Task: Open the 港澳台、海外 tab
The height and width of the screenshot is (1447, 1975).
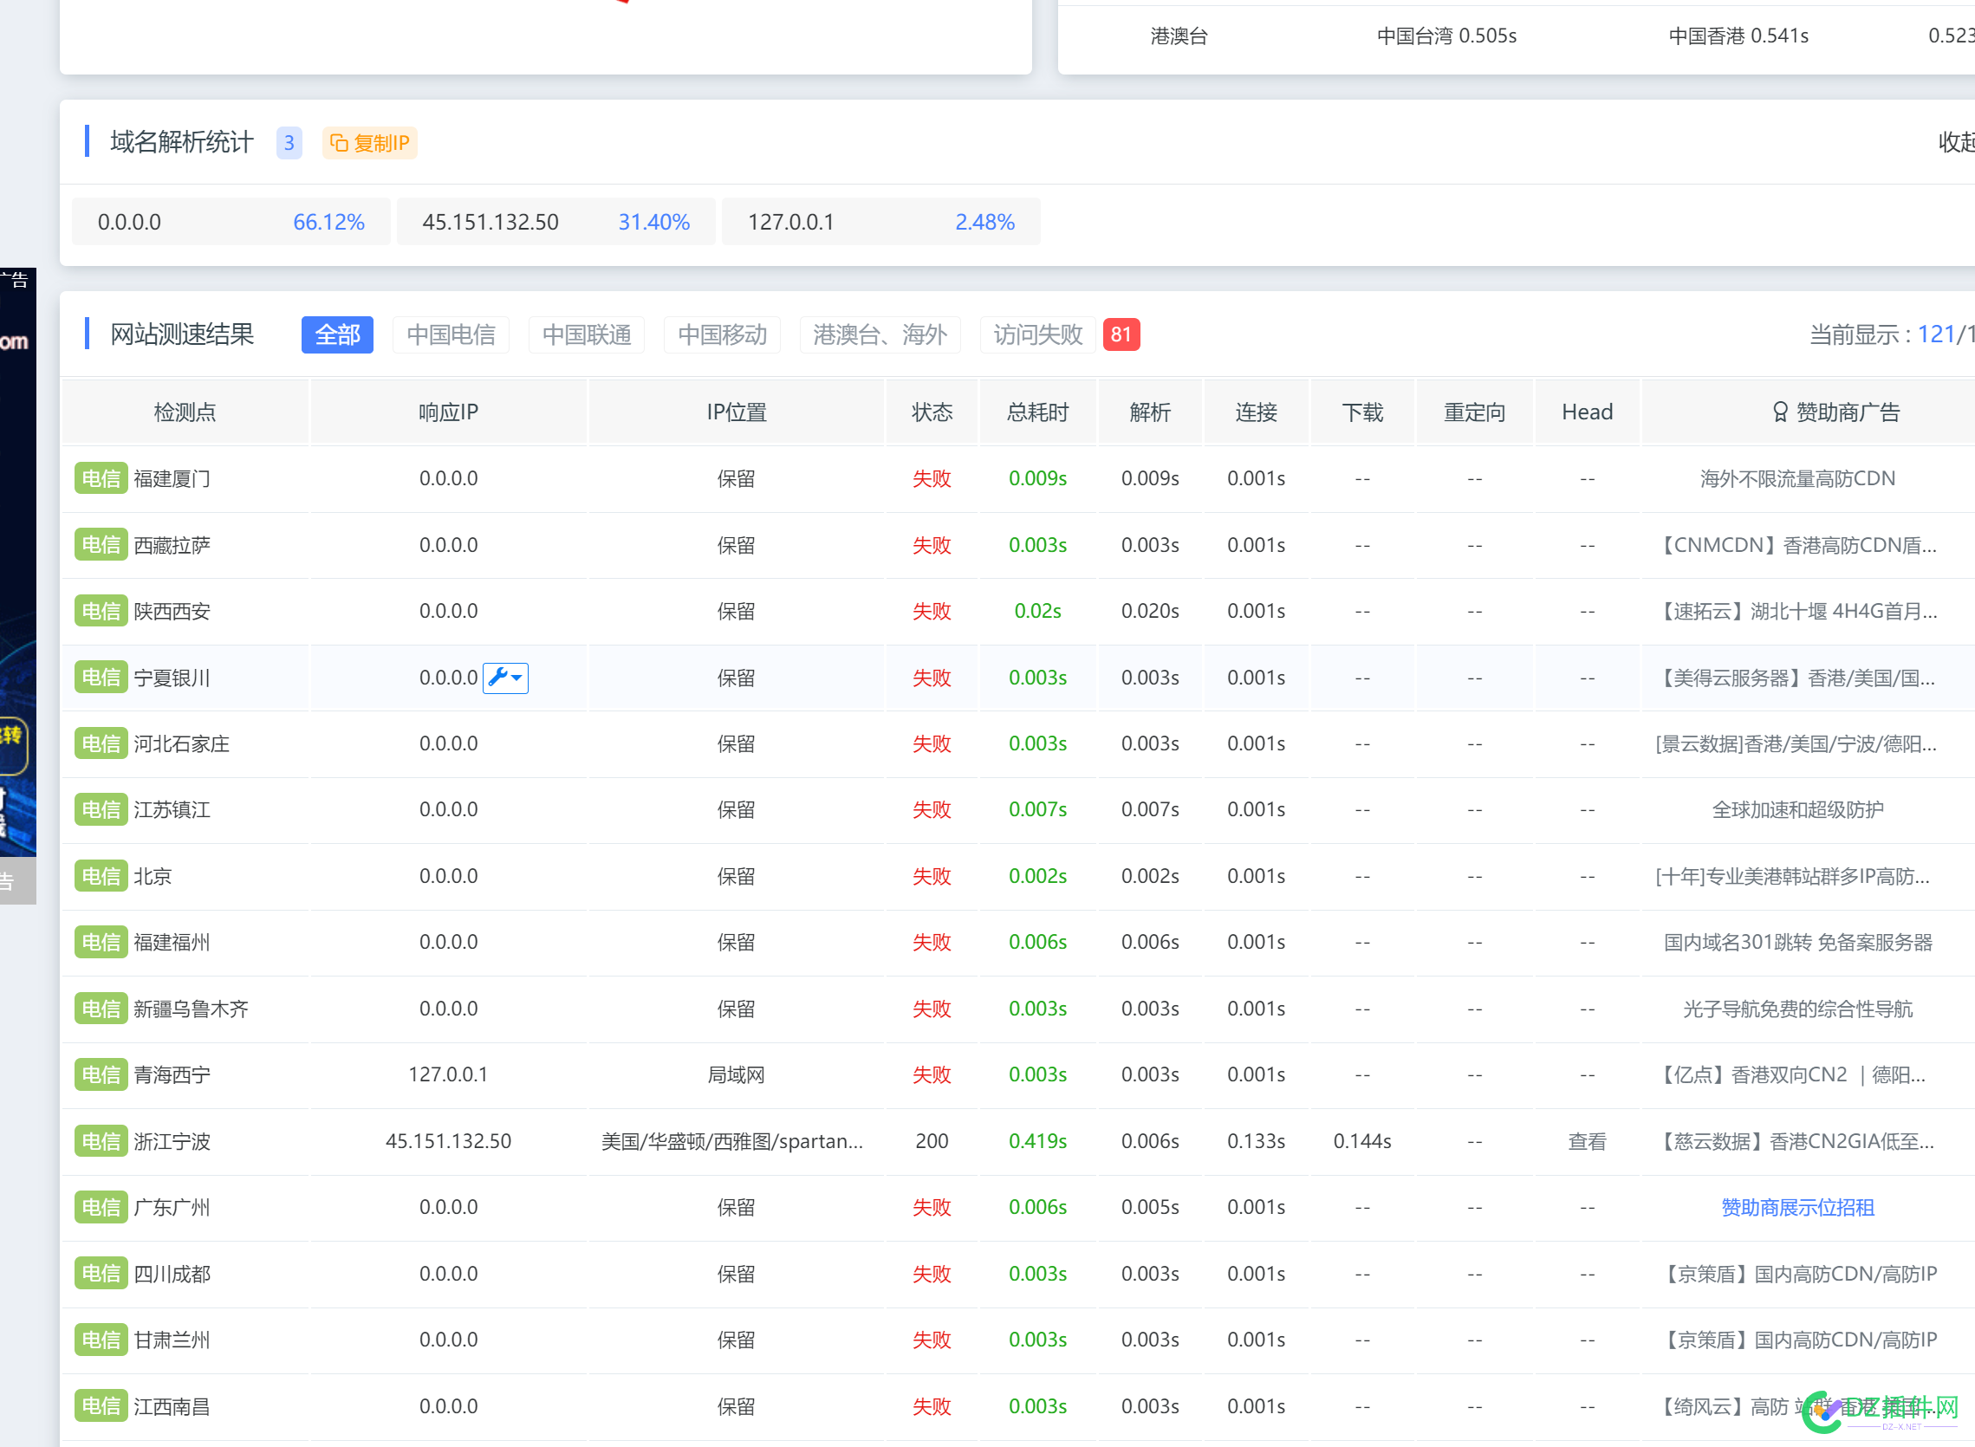Action: [880, 334]
